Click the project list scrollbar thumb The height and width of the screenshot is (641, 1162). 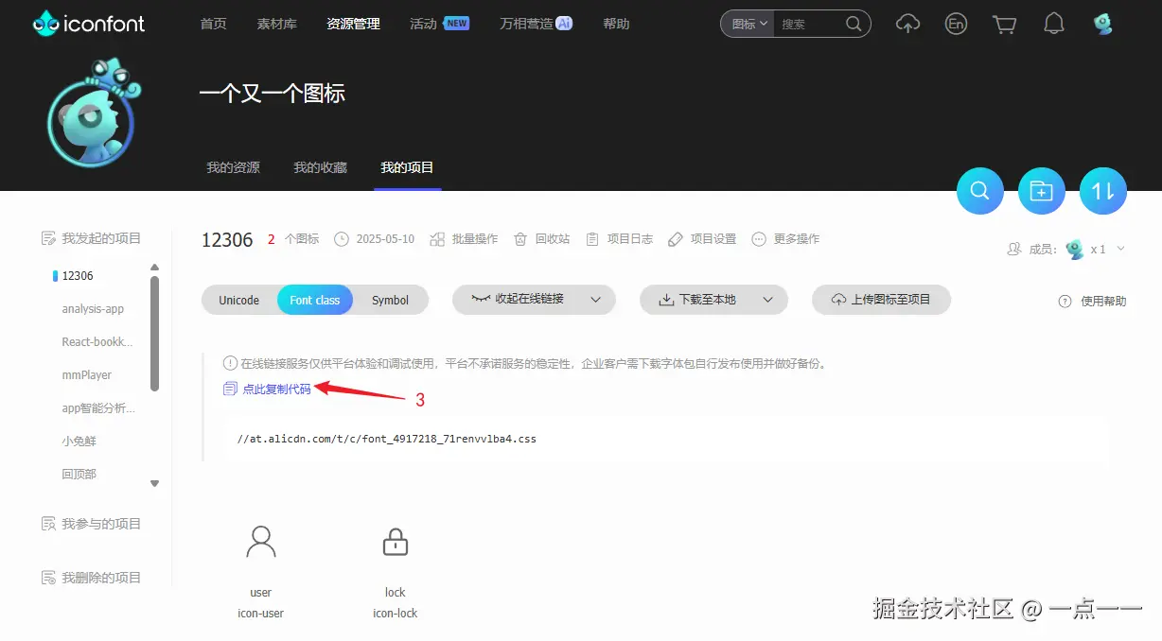[155, 333]
